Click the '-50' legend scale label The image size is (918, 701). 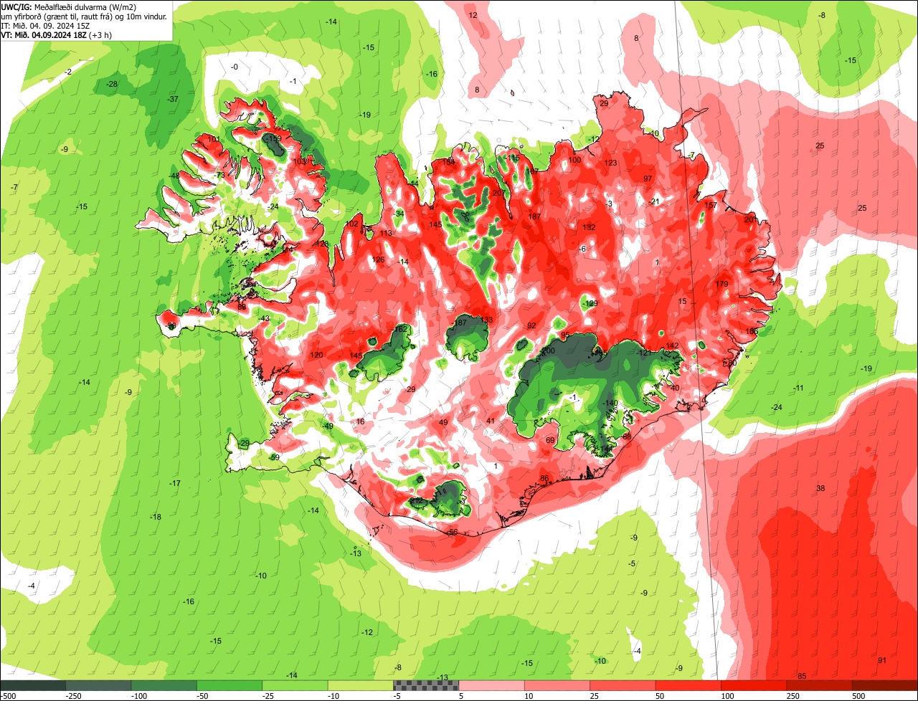204,696
